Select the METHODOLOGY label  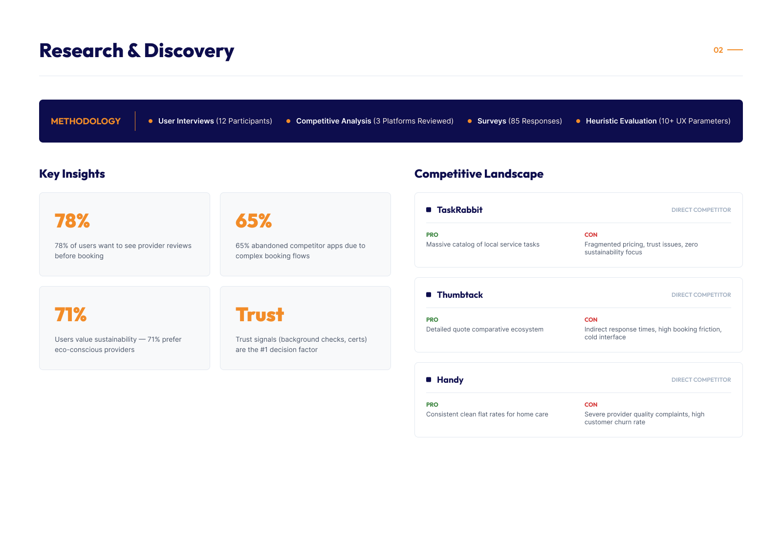[x=86, y=121]
